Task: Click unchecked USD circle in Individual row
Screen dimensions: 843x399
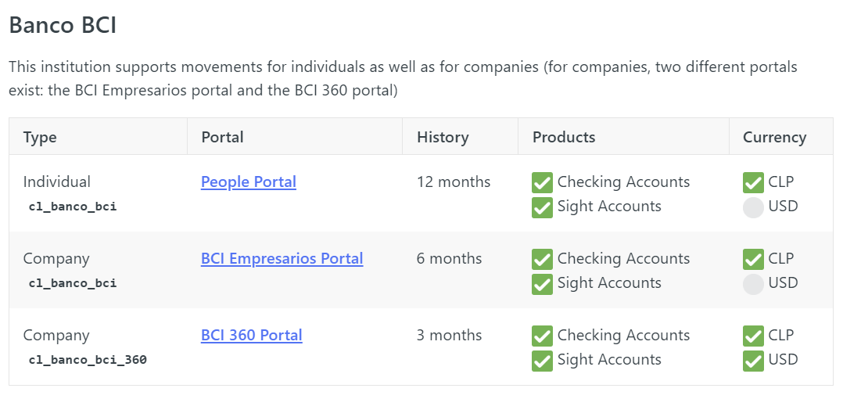Action: click(753, 207)
